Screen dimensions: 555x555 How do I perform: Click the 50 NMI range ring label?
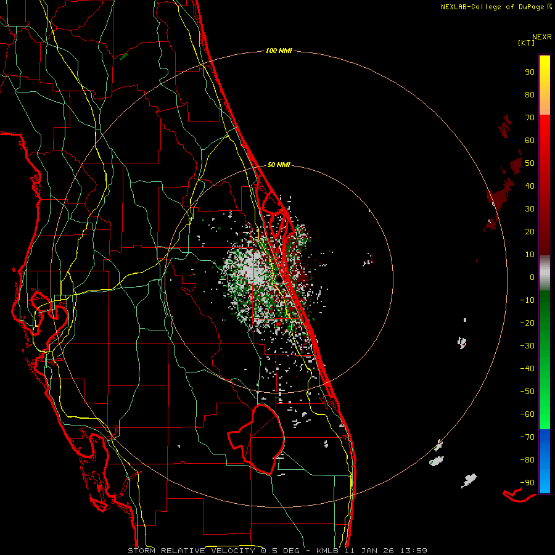click(x=279, y=165)
